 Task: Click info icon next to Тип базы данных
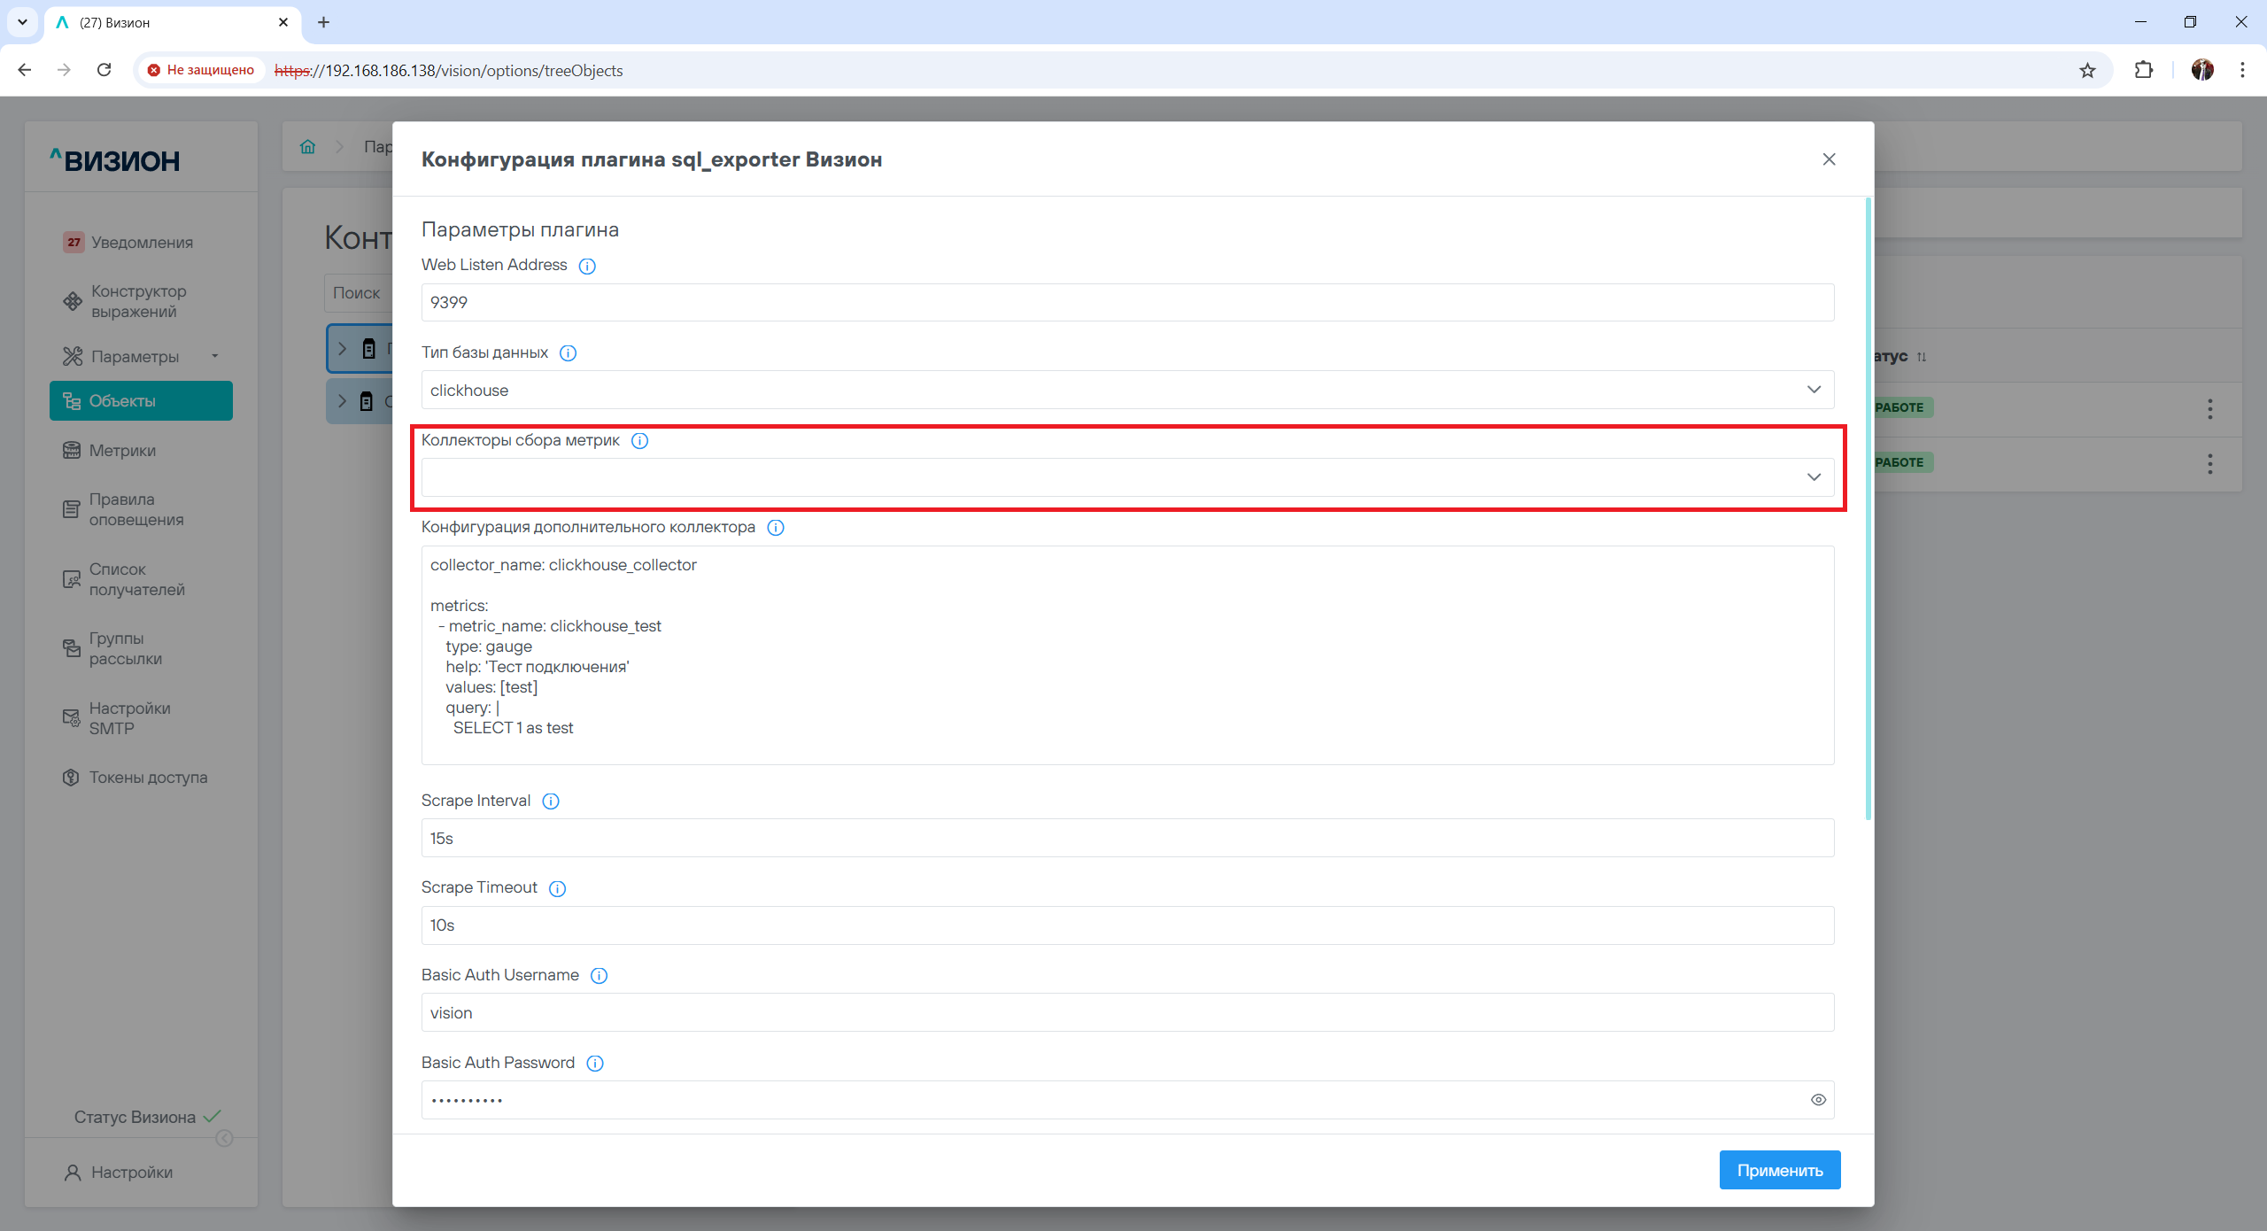569,353
